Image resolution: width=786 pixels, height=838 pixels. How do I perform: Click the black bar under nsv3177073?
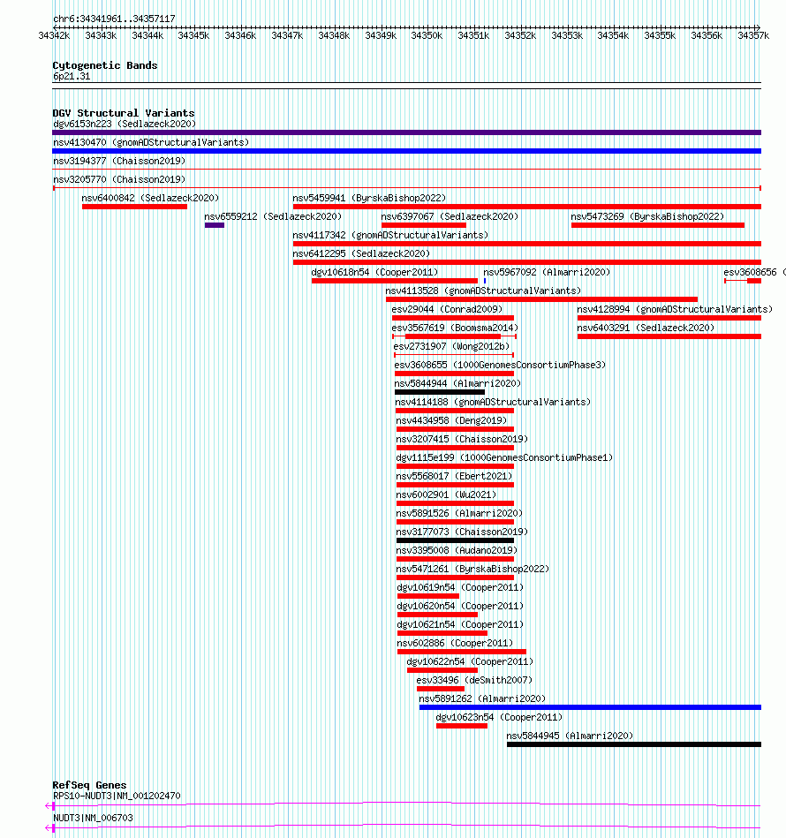[455, 540]
